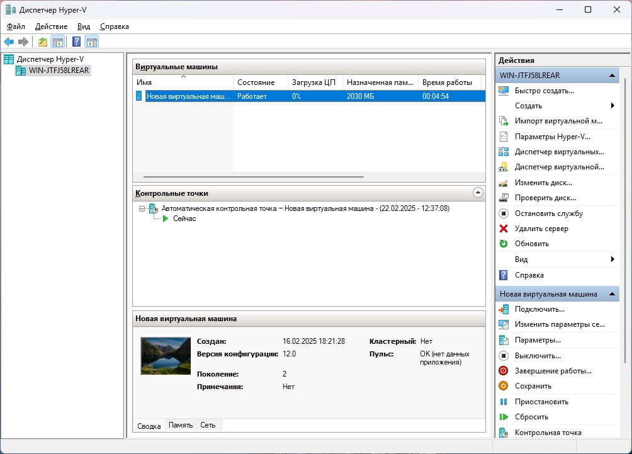Open Параметры Hyper-V via its icon

click(504, 137)
